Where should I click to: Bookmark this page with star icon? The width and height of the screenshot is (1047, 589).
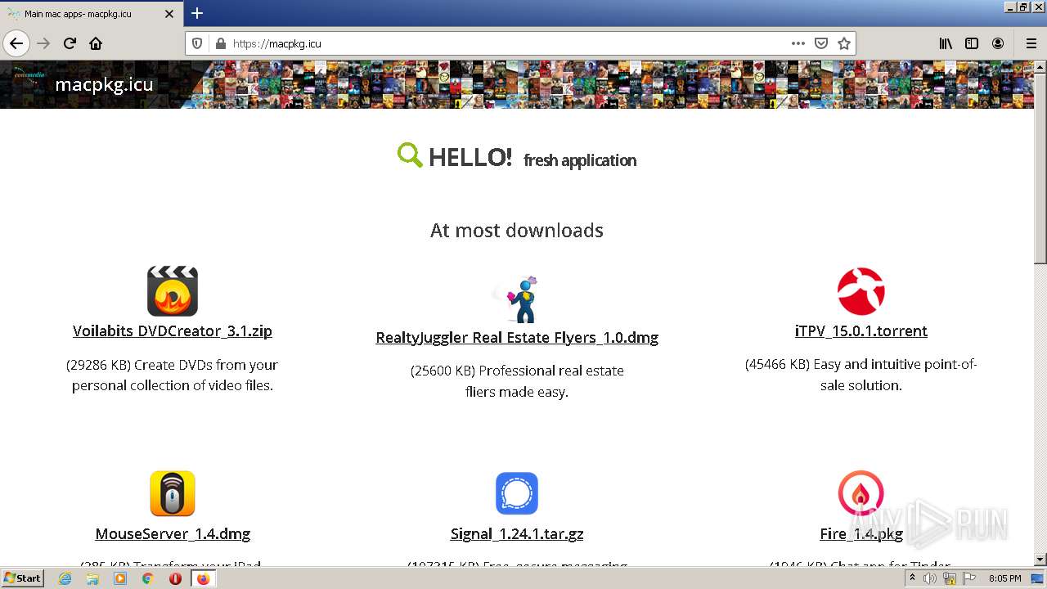tap(844, 43)
